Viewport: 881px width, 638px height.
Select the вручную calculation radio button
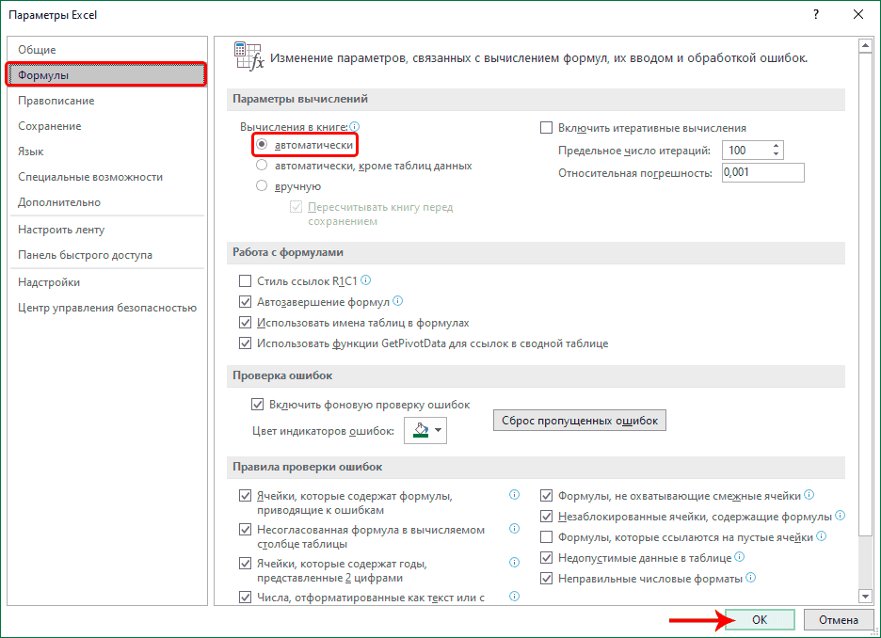(262, 184)
